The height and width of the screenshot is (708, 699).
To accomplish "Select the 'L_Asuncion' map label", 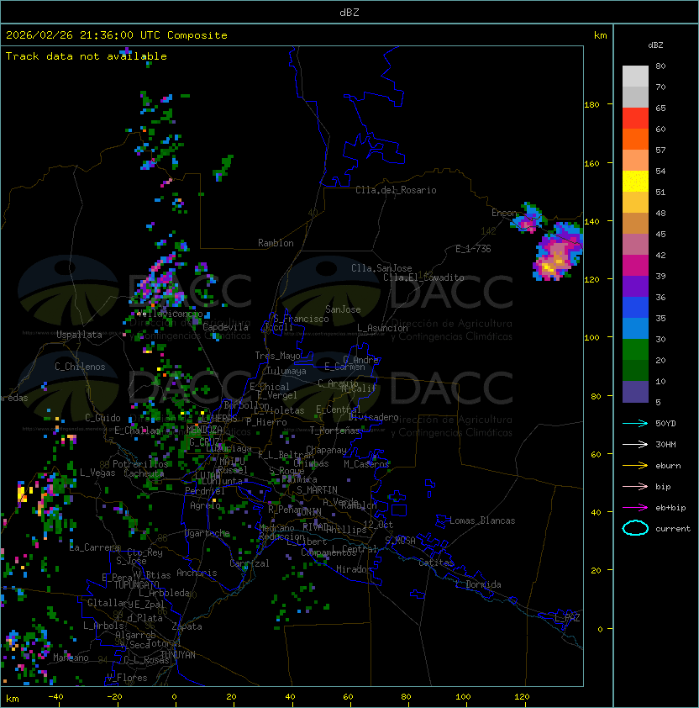I will click(382, 328).
